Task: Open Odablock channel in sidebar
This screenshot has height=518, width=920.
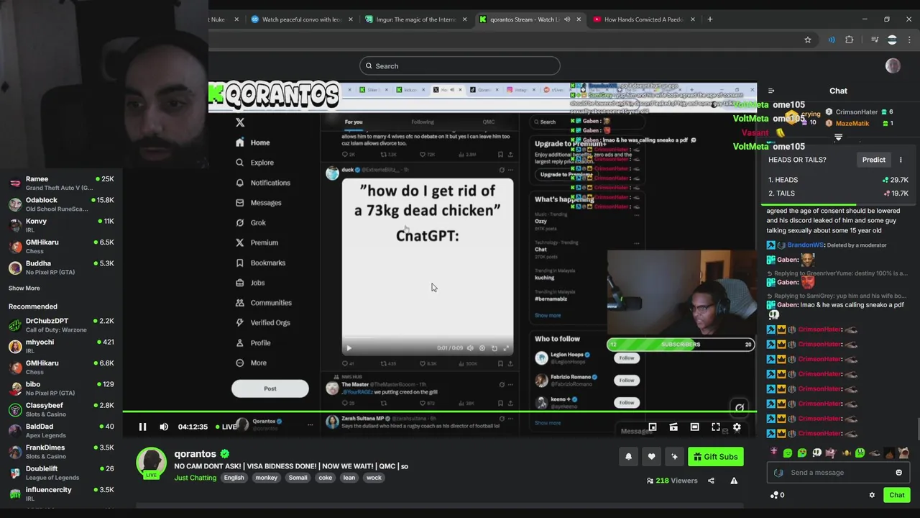Action: 61,204
